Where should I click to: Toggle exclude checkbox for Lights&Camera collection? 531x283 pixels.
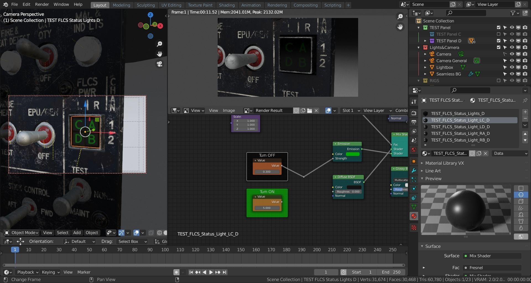(498, 47)
